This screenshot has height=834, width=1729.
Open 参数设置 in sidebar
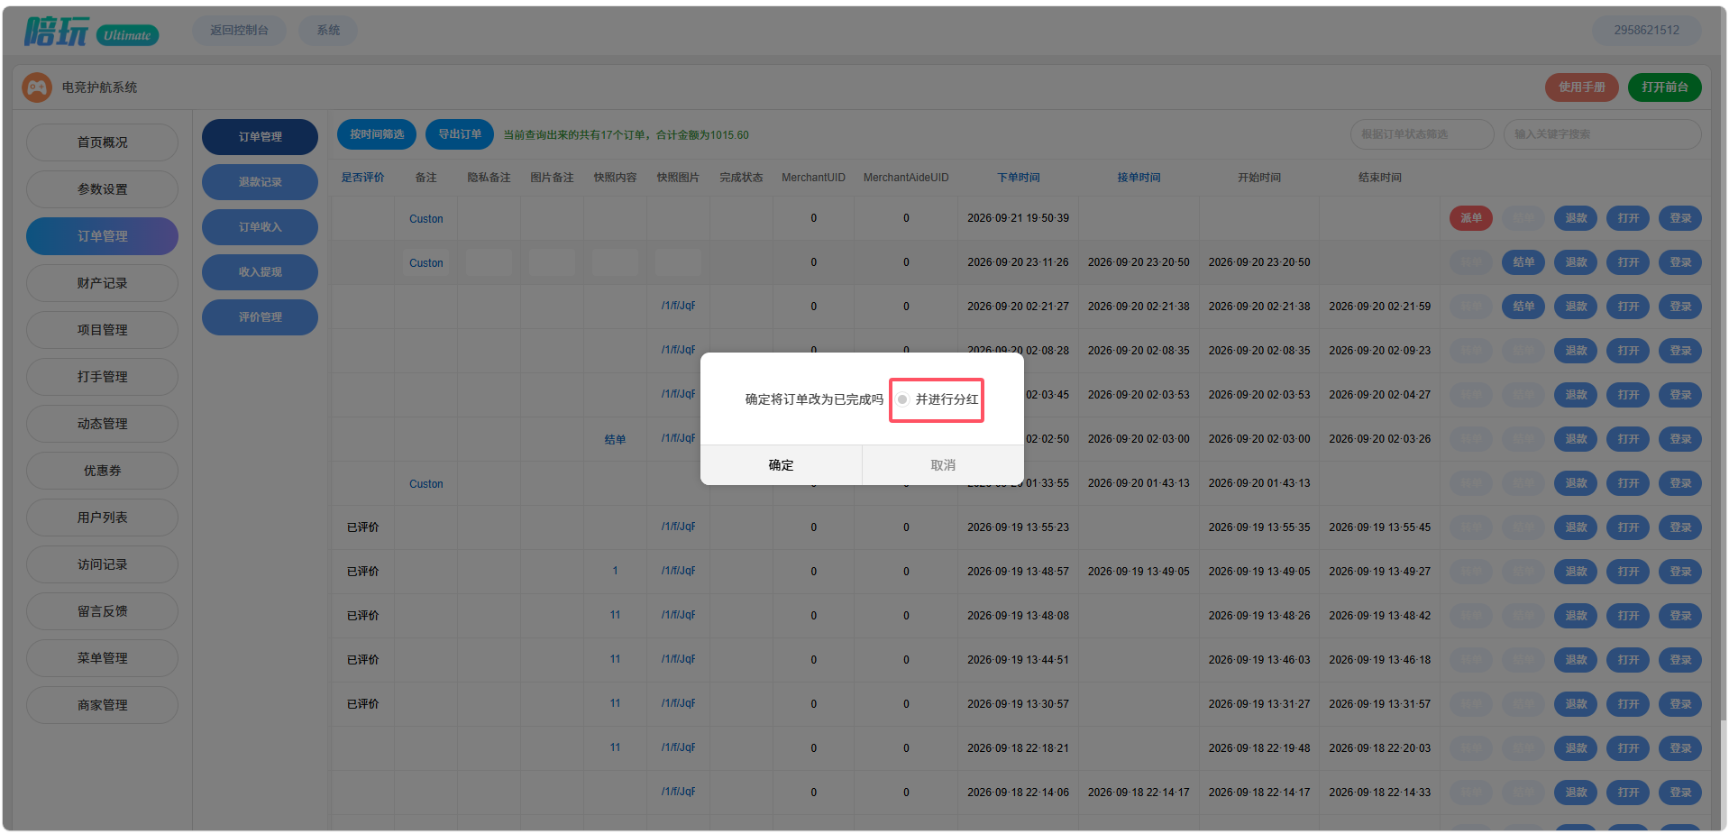pyautogui.click(x=102, y=189)
